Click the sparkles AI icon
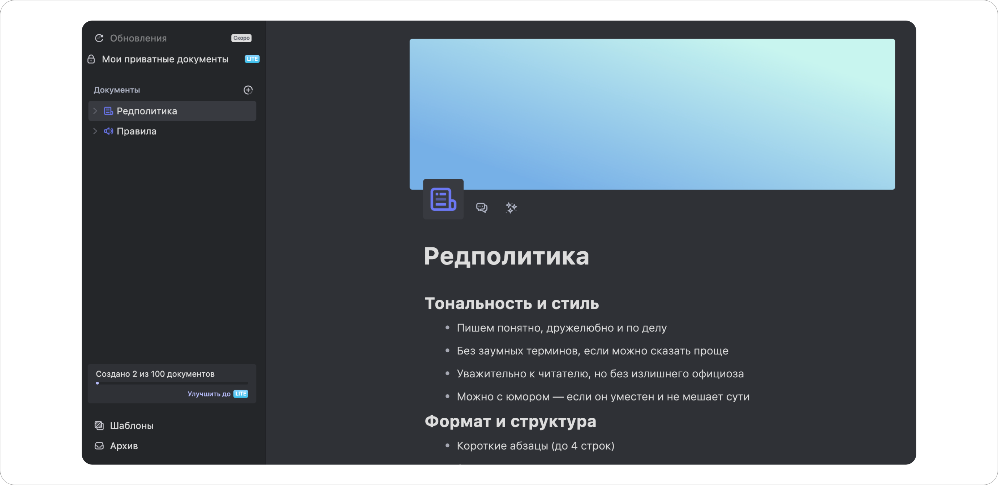 coord(511,208)
